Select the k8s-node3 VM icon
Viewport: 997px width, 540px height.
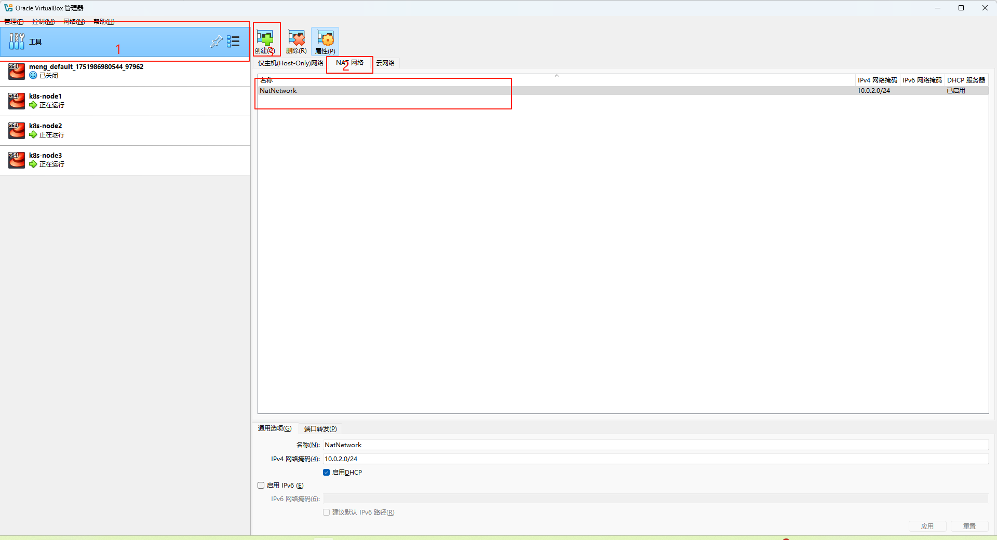click(x=17, y=160)
